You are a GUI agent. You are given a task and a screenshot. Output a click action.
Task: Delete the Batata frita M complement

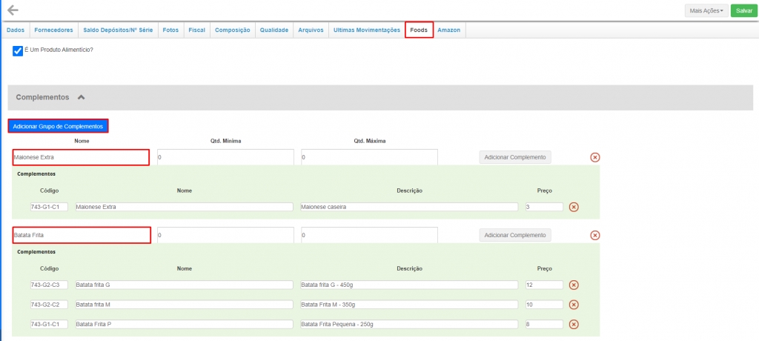click(x=573, y=304)
